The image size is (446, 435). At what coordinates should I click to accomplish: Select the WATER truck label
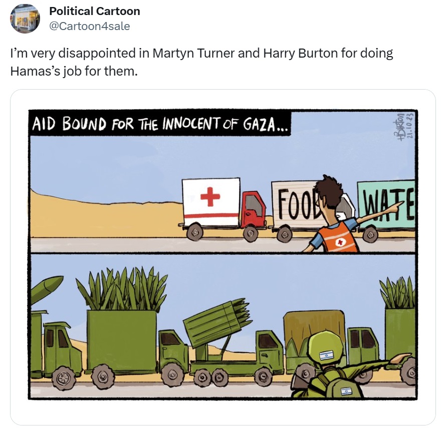coord(386,204)
